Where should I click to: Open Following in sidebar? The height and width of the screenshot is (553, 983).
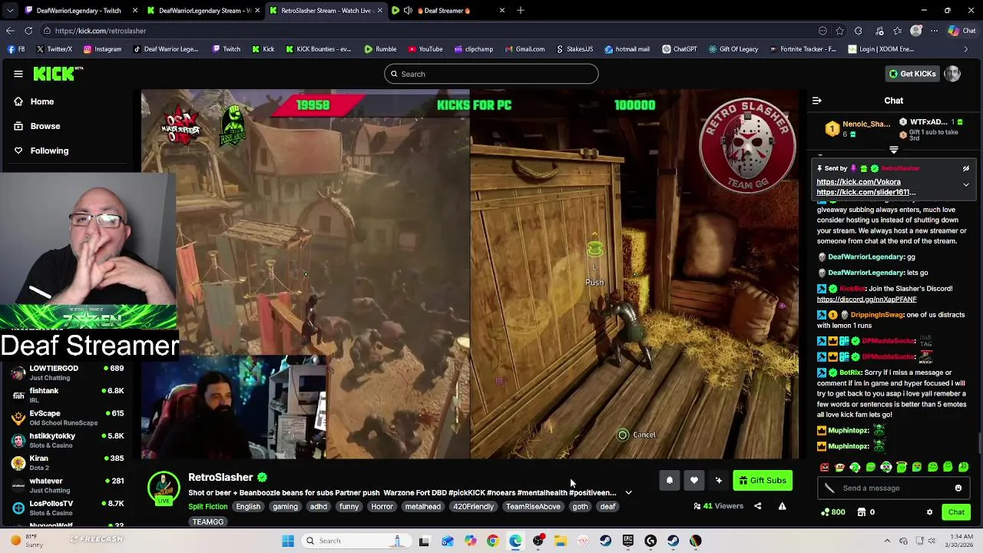49,151
